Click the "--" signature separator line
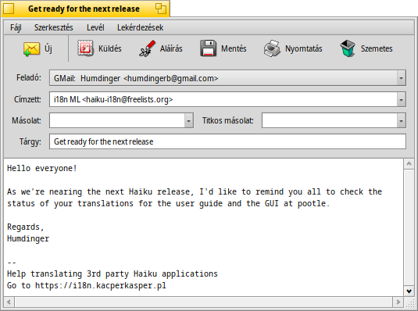This screenshot has height=311, width=418. coord(12,263)
